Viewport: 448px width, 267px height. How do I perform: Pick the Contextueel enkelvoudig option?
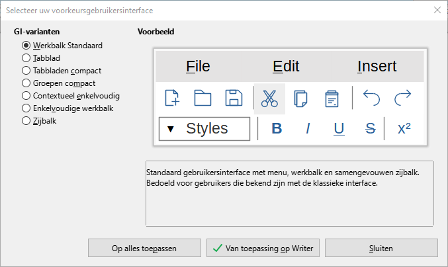(26, 96)
